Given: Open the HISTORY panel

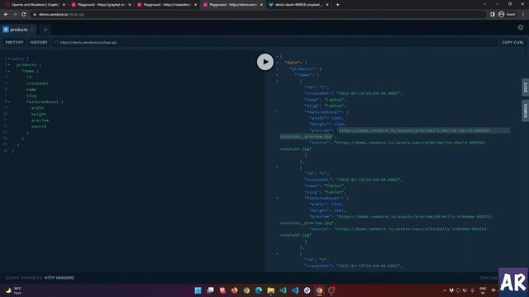Looking at the screenshot, I should point(39,42).
